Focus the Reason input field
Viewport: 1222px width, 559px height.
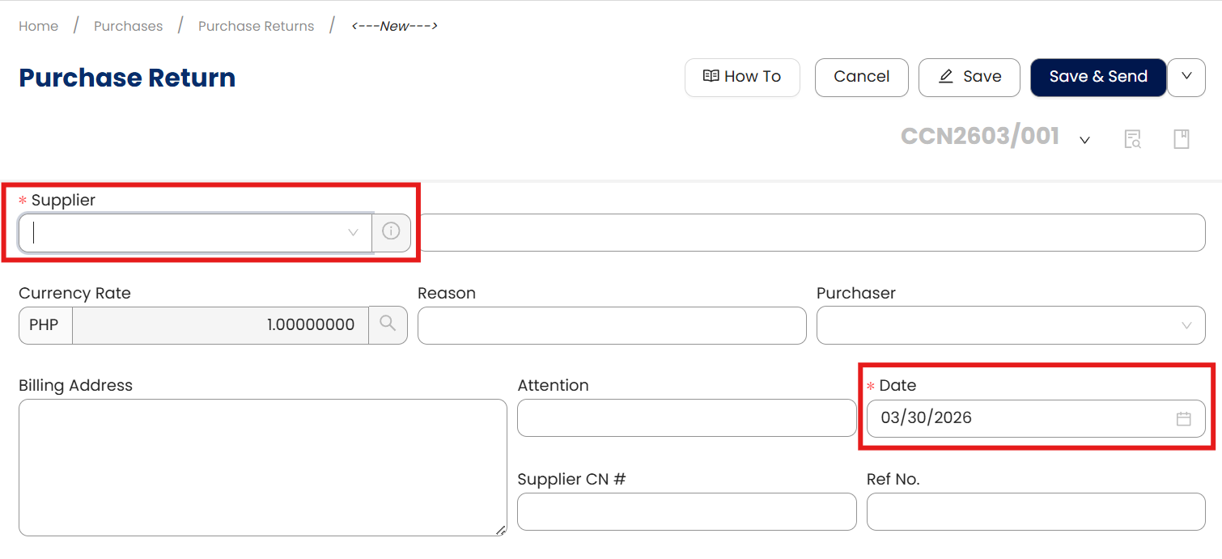pos(612,325)
